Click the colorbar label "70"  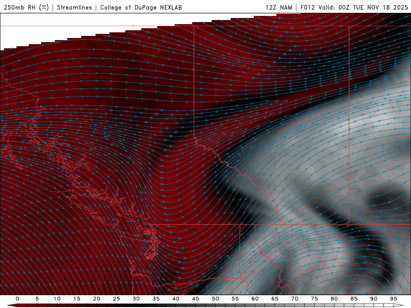click(x=294, y=299)
